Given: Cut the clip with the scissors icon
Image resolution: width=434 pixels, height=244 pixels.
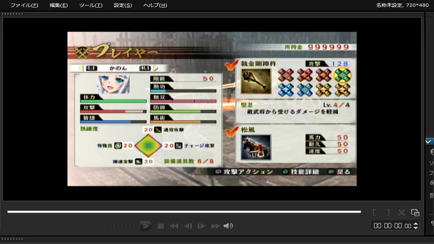Looking at the screenshot, I should click(x=401, y=212).
